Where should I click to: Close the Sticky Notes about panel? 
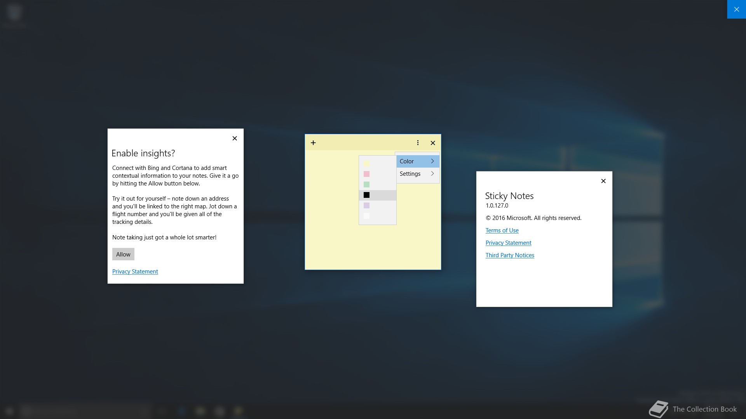(x=603, y=181)
